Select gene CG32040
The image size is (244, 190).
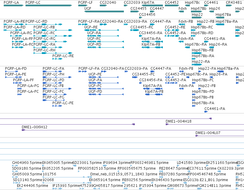click(x=103, y=5)
